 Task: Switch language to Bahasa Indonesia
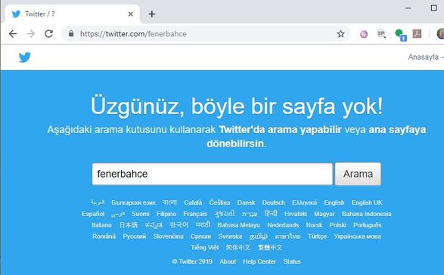(x=366, y=214)
